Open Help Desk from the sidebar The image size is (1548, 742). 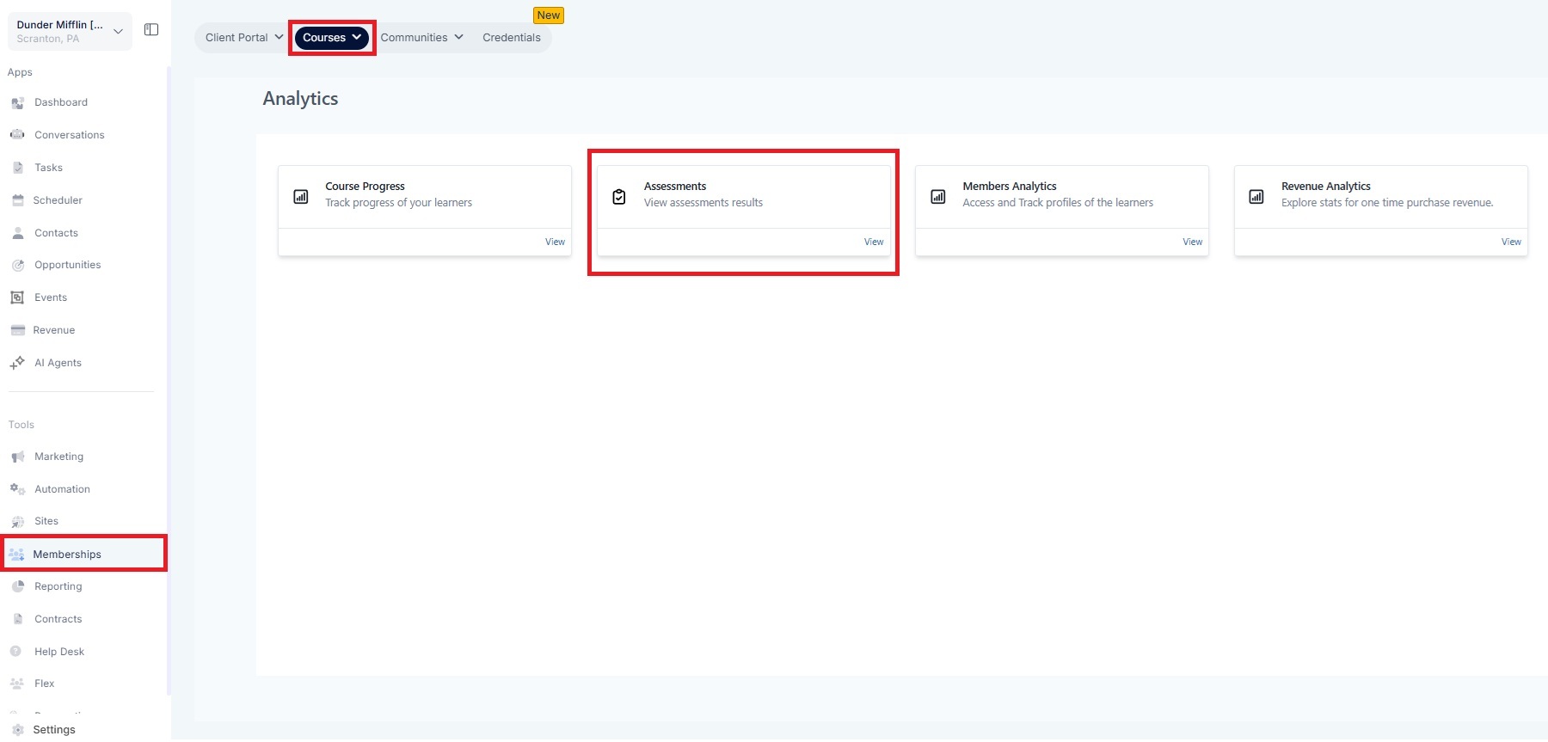[x=59, y=652]
